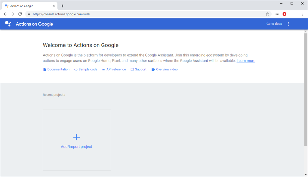Click the API reference icon

point(104,70)
